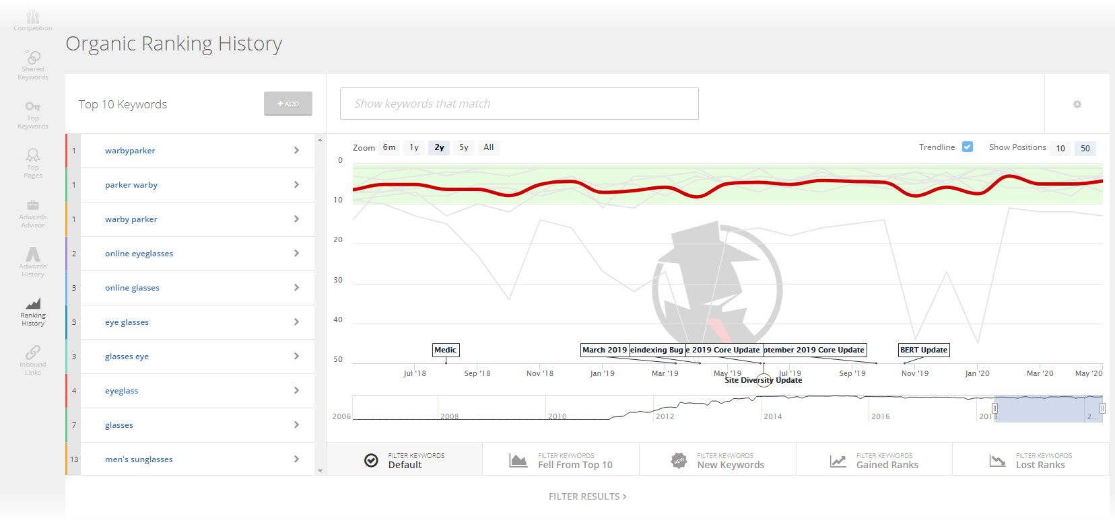
Task: Click the Site Diversity Update marker
Action: click(763, 380)
